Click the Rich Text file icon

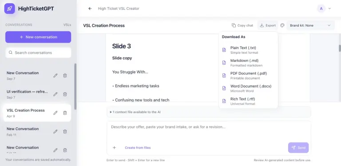(224, 101)
